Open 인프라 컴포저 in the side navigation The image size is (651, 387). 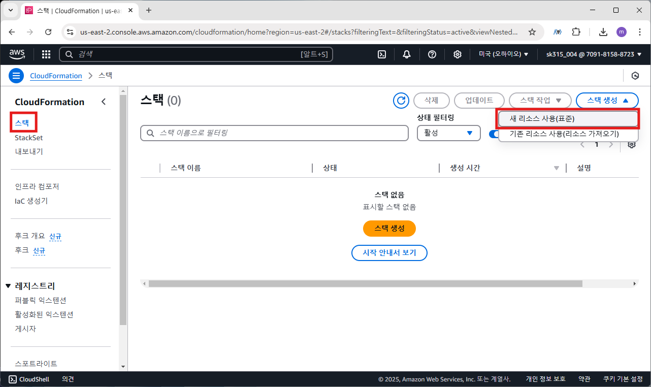click(x=37, y=186)
